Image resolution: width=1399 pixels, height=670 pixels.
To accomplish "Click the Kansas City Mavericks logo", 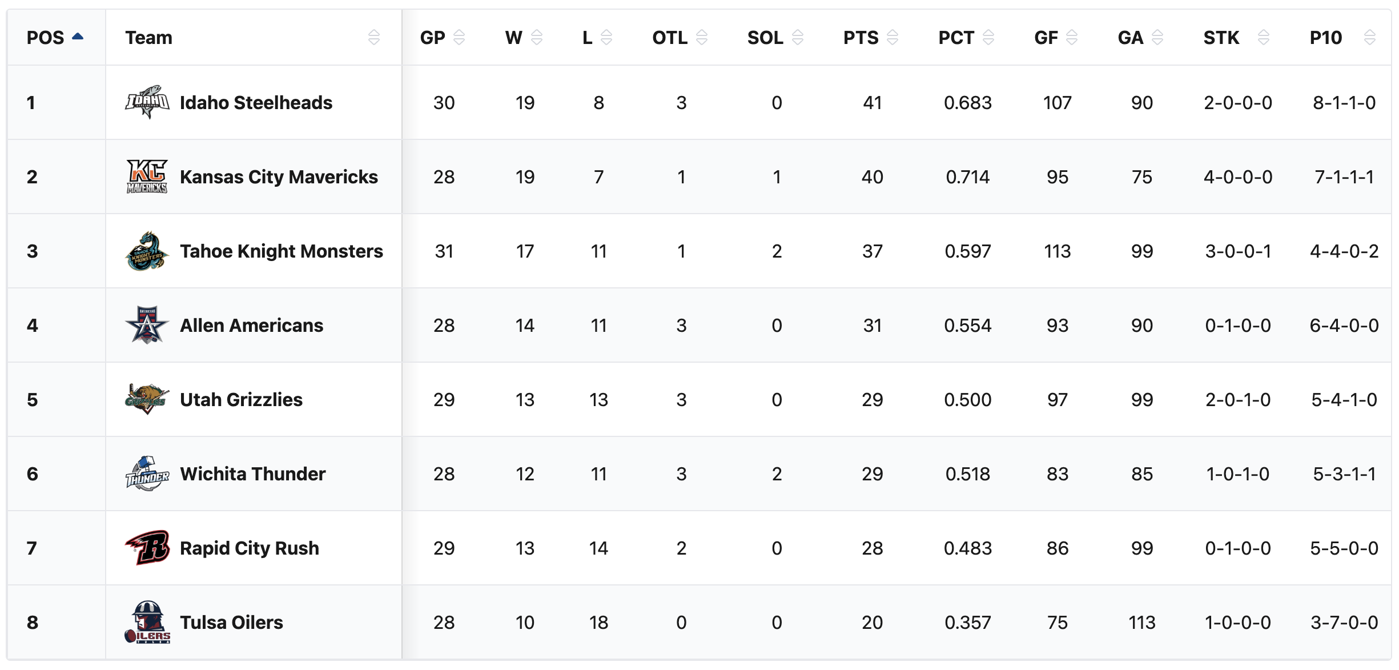I will 147,176.
